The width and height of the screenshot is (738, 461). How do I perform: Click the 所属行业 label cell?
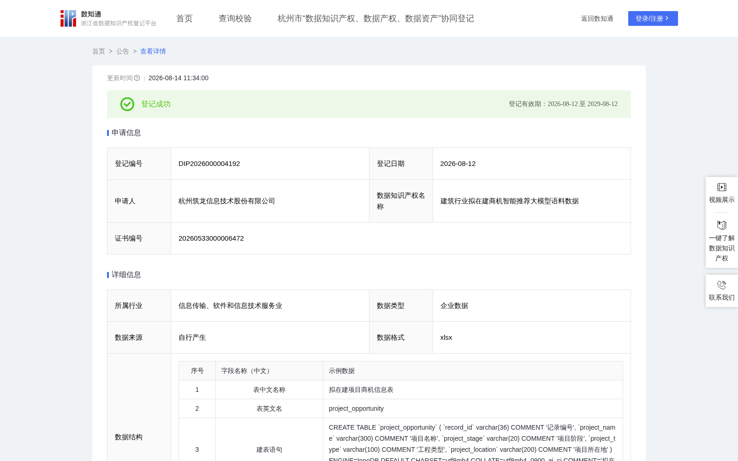pyautogui.click(x=139, y=306)
